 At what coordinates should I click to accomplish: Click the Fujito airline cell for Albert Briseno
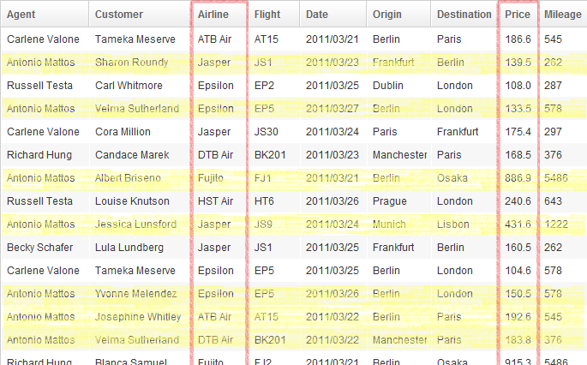tap(219, 178)
